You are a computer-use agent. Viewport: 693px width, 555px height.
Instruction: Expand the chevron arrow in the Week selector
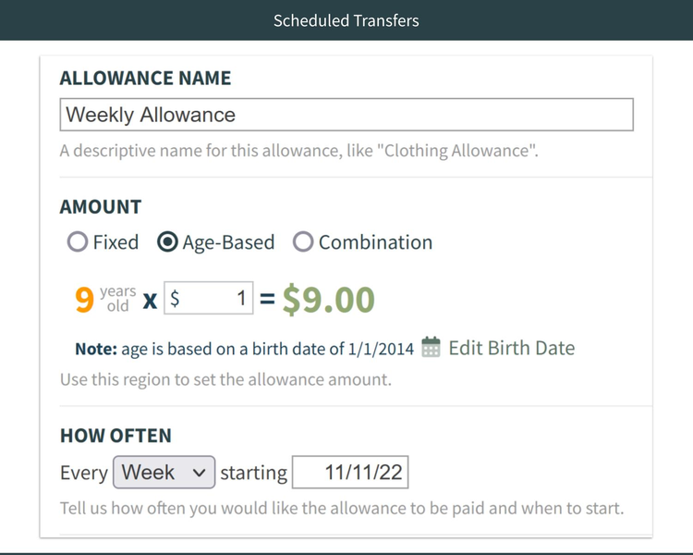(x=200, y=473)
